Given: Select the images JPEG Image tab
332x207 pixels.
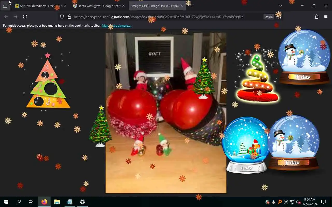Looking at the screenshot, I should 157,6.
